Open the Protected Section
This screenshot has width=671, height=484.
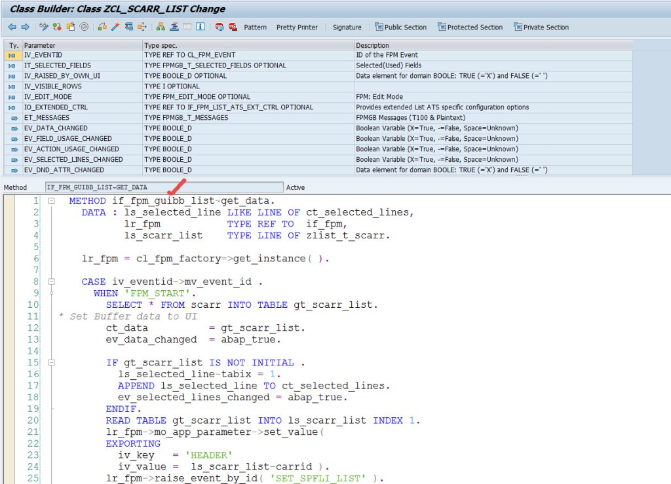(x=470, y=27)
